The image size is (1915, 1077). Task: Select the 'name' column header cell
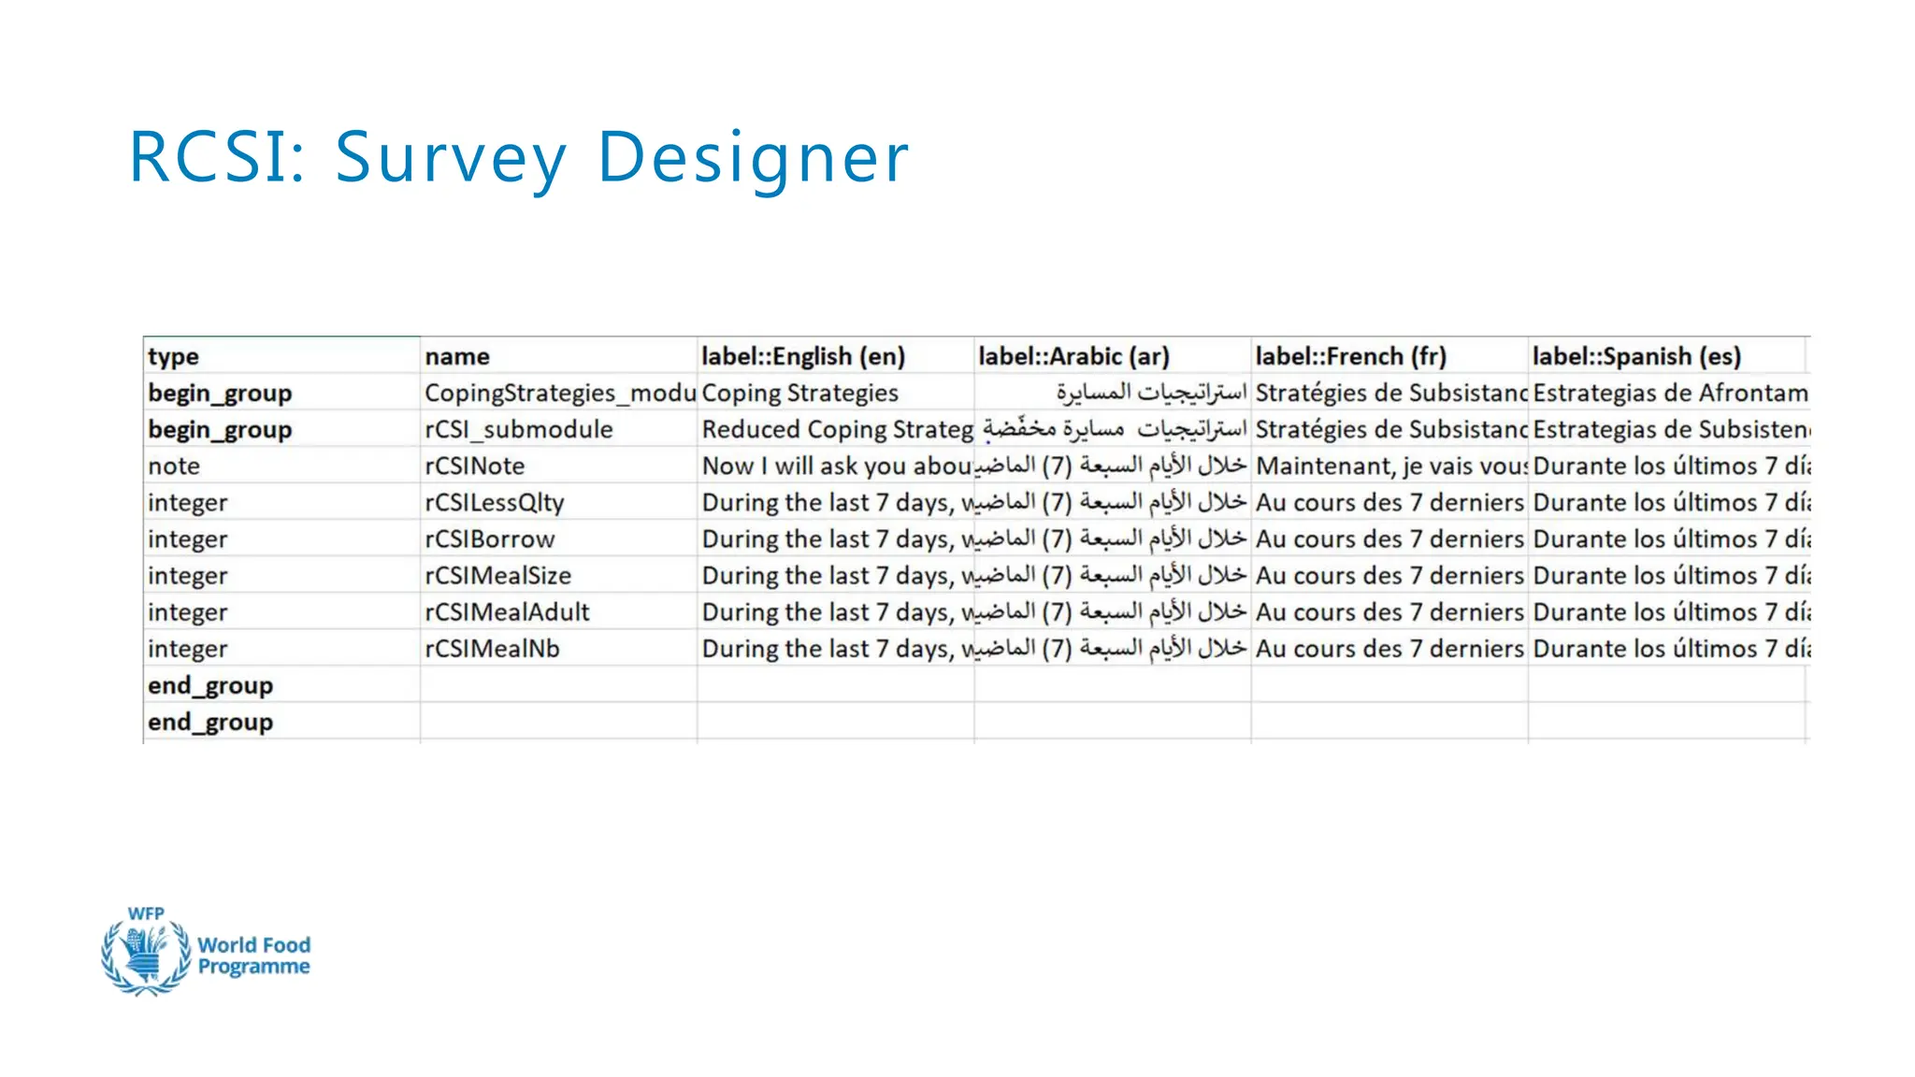tap(557, 356)
